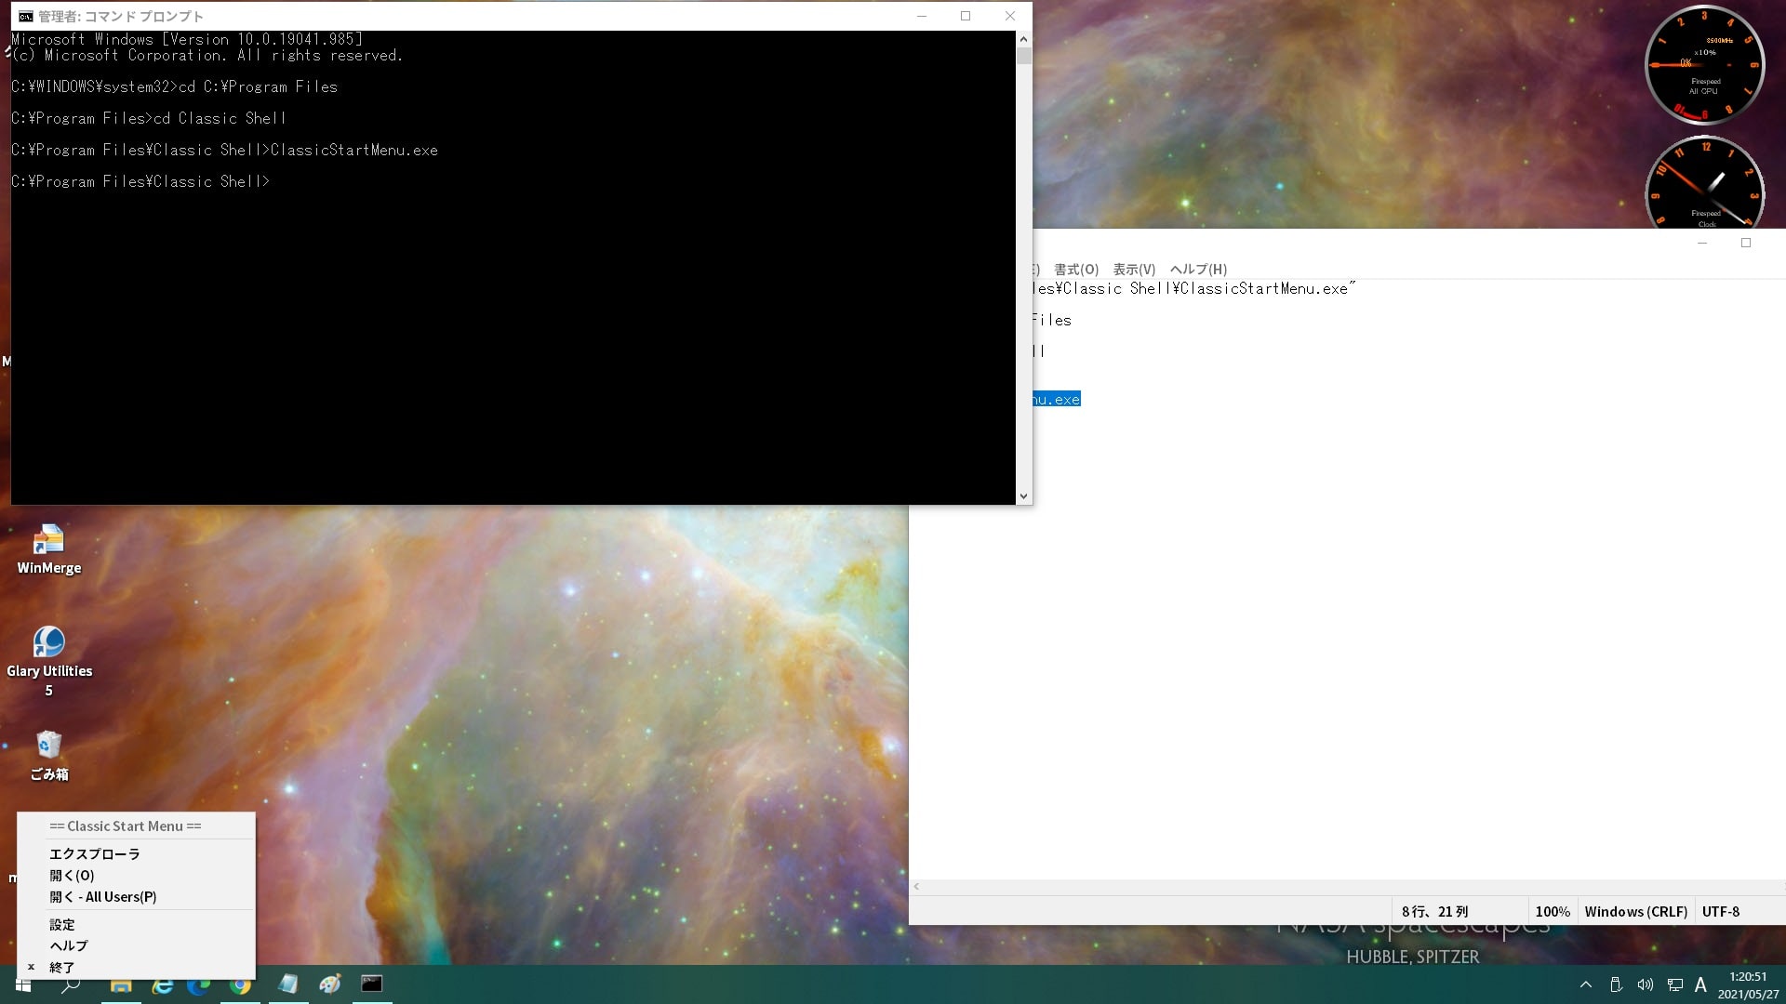The image size is (1786, 1004).
Task: Open the network tray icon
Action: (x=1674, y=984)
